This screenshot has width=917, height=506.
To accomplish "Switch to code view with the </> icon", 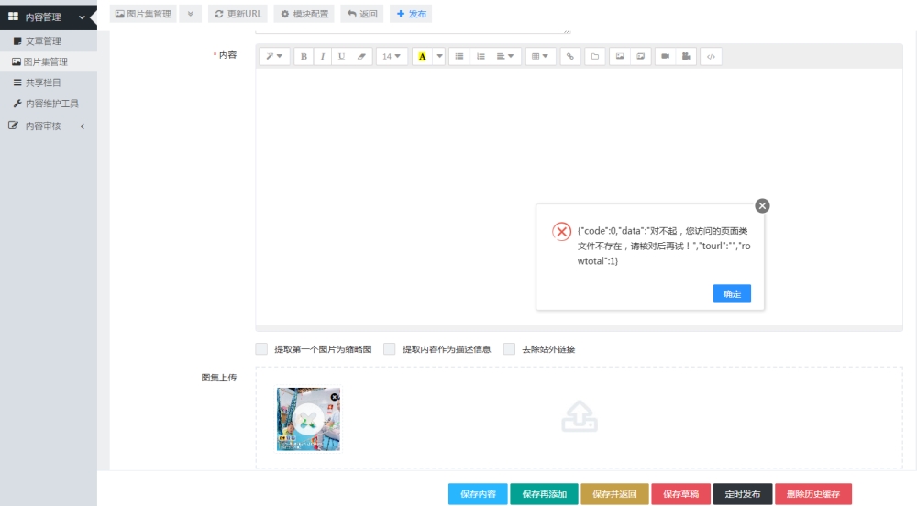I will tap(711, 56).
